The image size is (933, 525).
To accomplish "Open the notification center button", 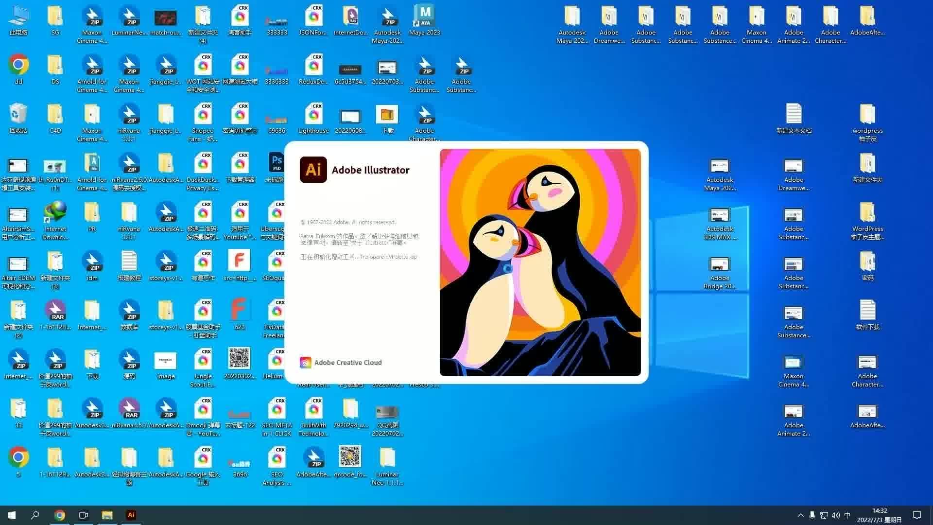I will [x=917, y=515].
